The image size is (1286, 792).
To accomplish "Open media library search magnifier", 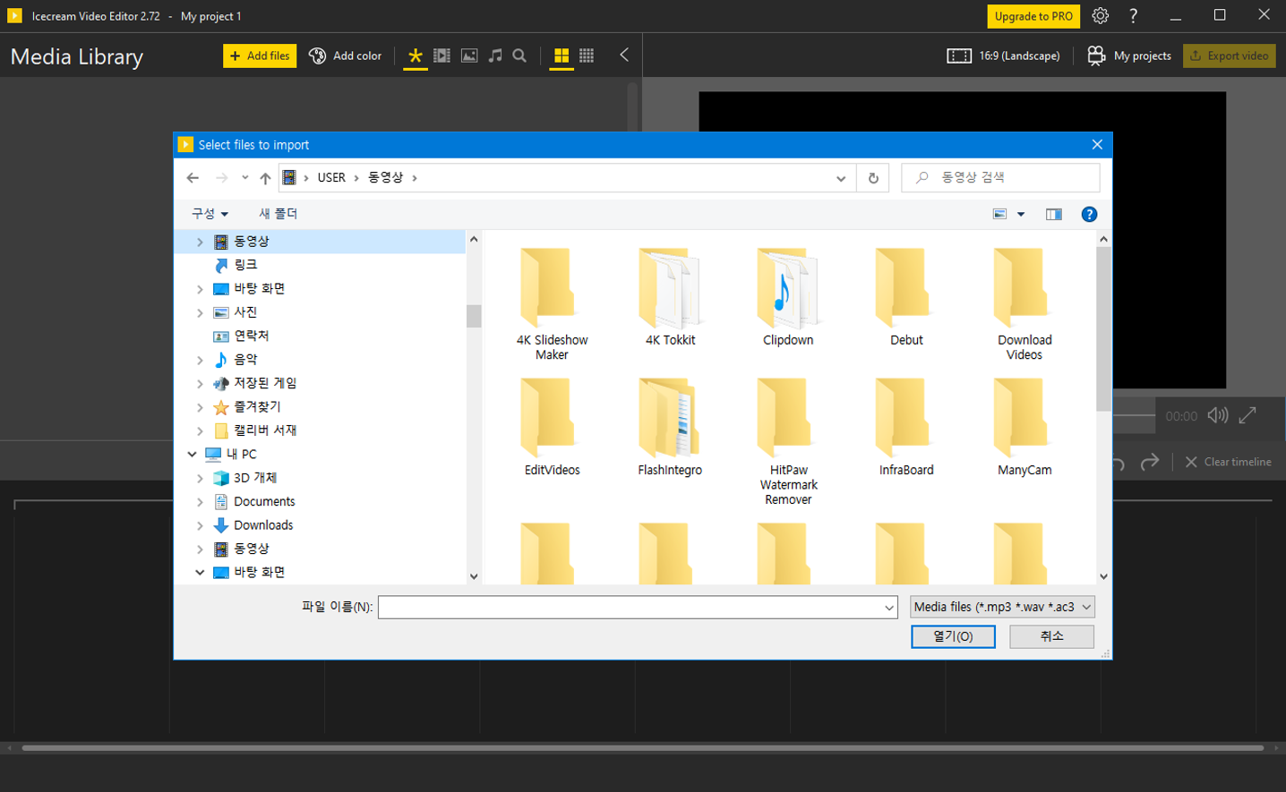I will 519,55.
